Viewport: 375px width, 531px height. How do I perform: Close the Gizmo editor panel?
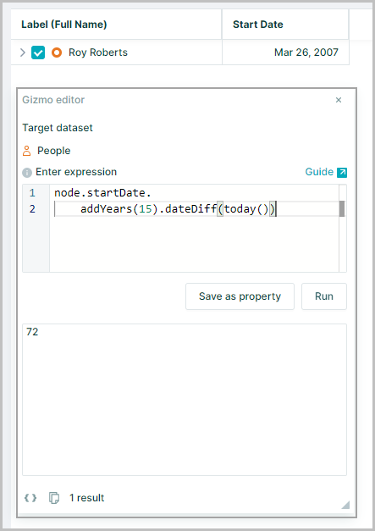339,100
